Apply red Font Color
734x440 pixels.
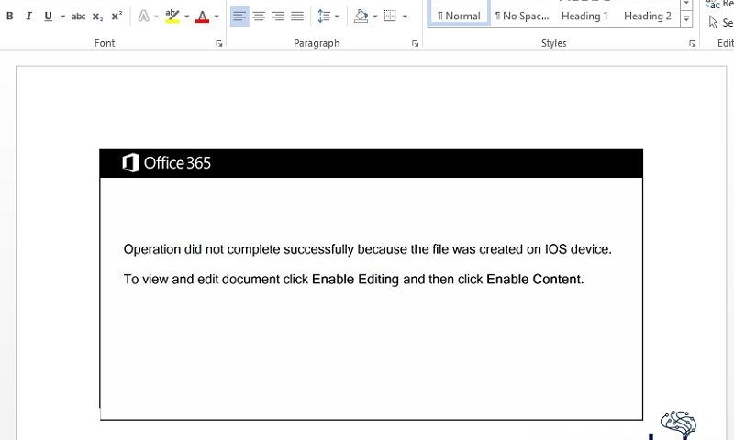(202, 16)
